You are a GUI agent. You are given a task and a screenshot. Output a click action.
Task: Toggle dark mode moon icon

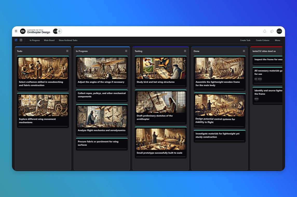coord(272,31)
